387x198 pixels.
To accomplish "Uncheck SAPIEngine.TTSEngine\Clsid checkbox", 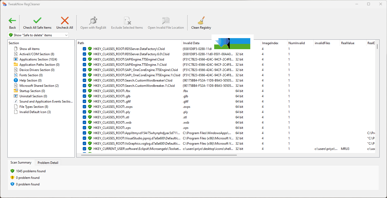I will 84,59.
